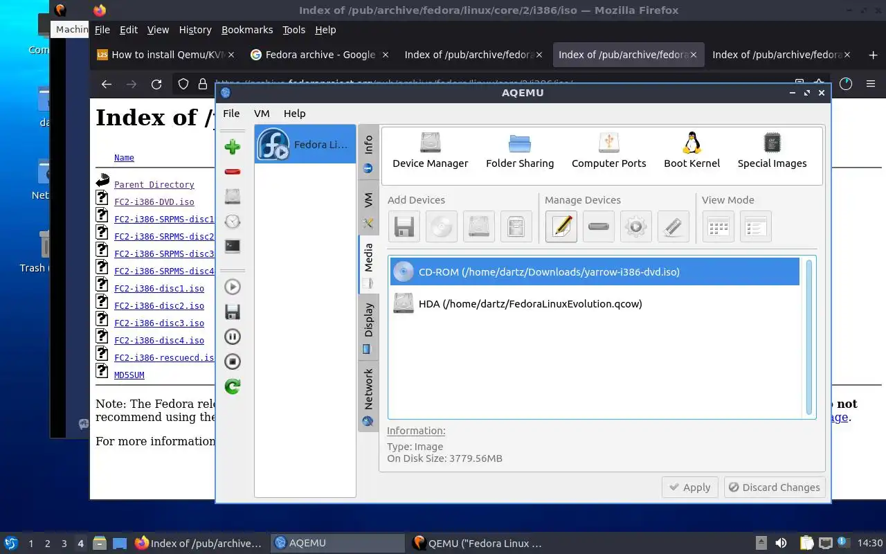Add a floppy device

tap(404, 226)
